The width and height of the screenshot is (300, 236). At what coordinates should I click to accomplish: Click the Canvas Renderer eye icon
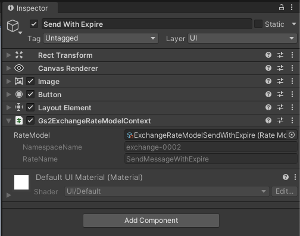19,68
